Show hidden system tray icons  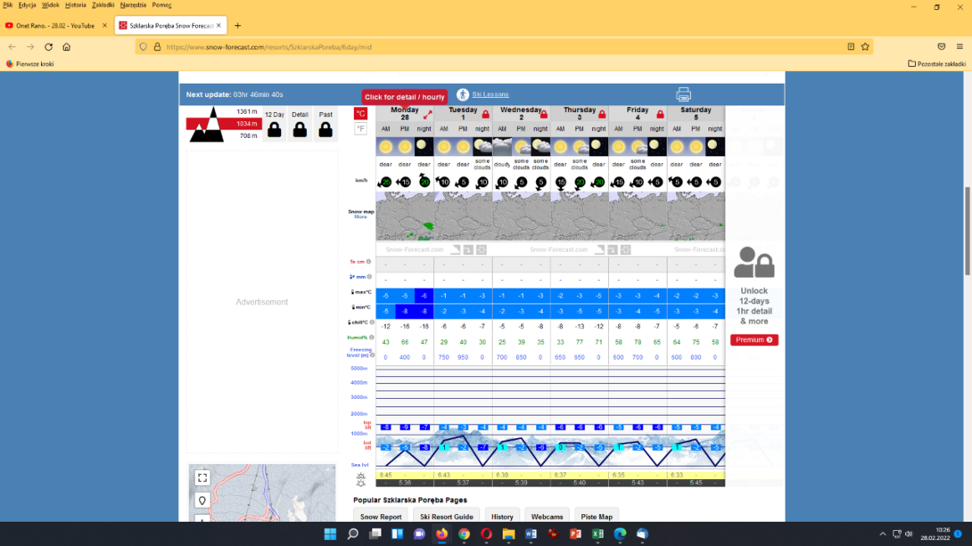pyautogui.click(x=883, y=534)
